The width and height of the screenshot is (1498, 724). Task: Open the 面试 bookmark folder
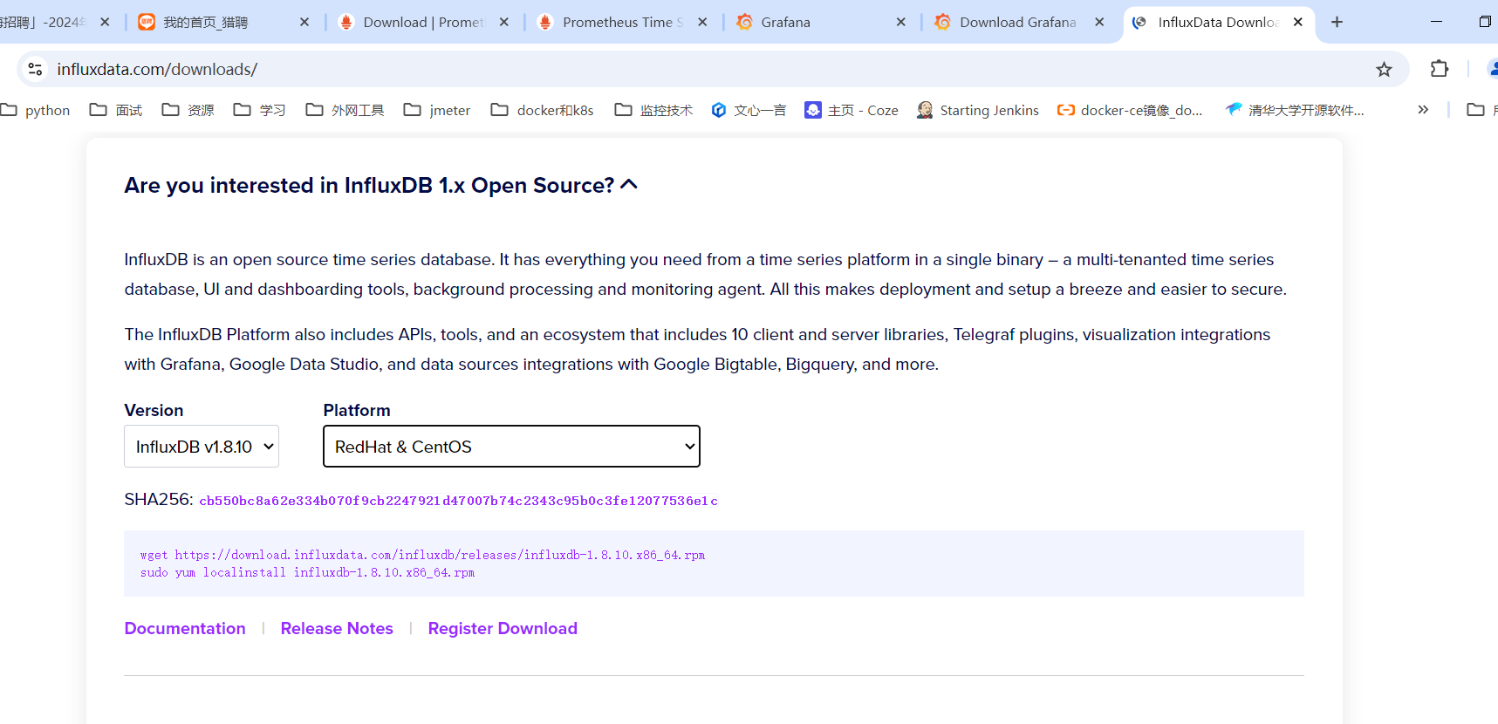116,110
